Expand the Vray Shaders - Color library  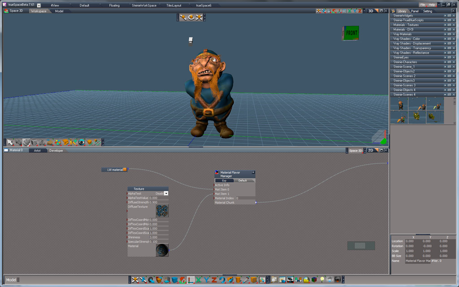445,39
